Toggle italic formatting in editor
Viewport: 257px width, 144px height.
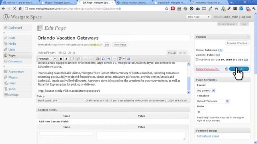(66, 59)
